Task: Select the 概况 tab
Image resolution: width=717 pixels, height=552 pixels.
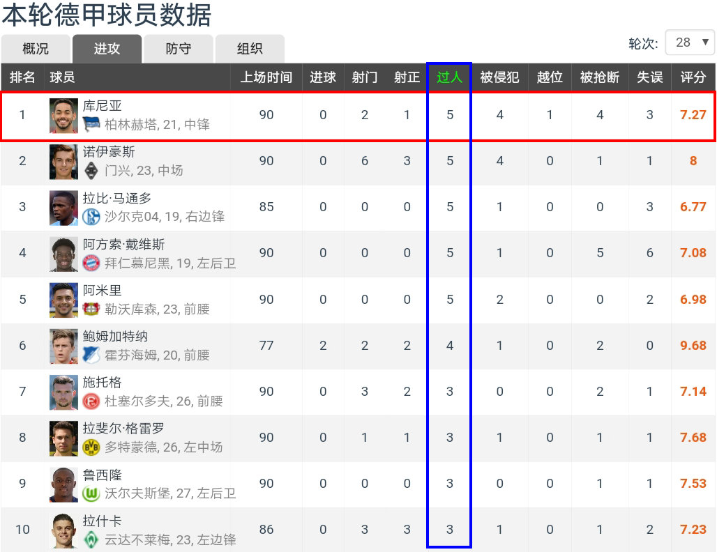Action: [x=36, y=49]
